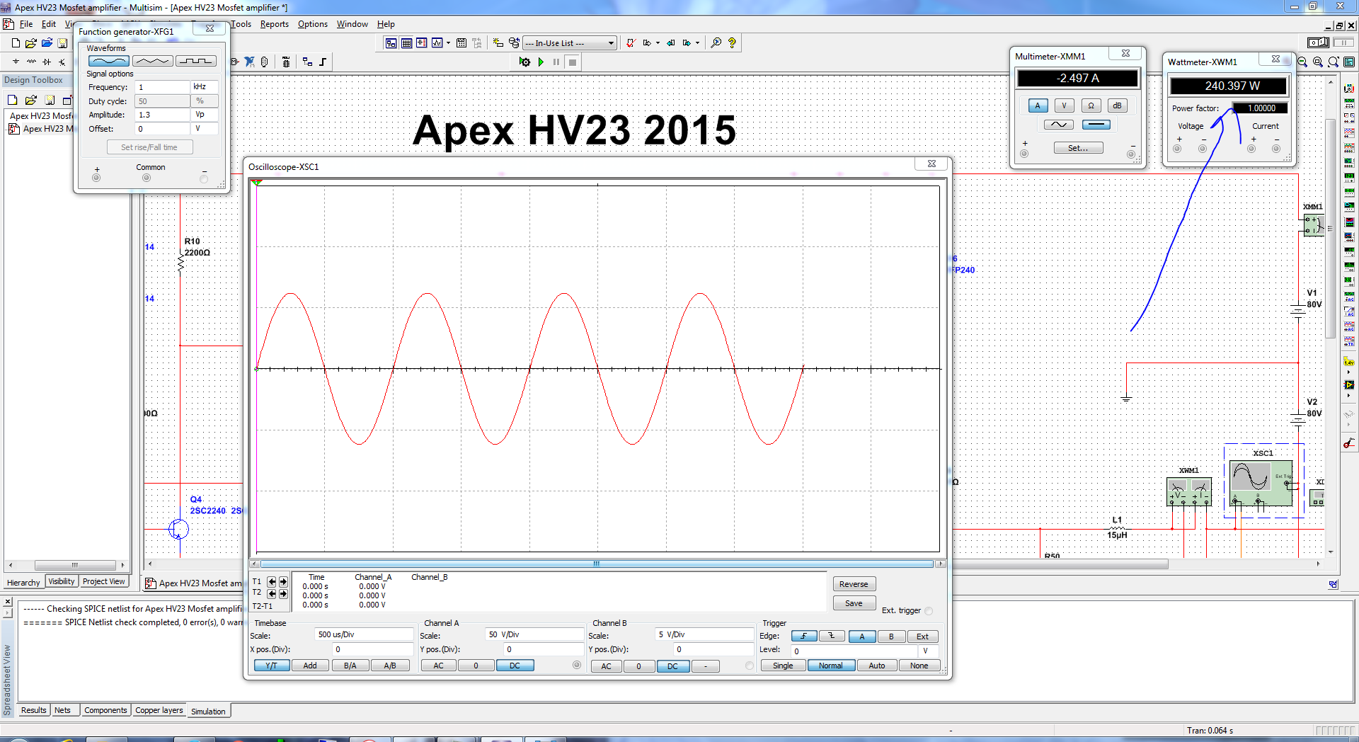This screenshot has width=1359, height=742.
Task: Set multimeter to ohms mode
Action: (x=1091, y=105)
